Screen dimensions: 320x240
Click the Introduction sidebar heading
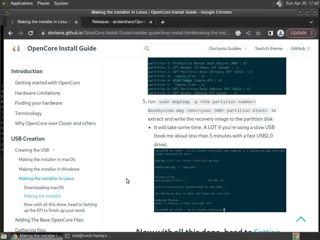(x=27, y=71)
